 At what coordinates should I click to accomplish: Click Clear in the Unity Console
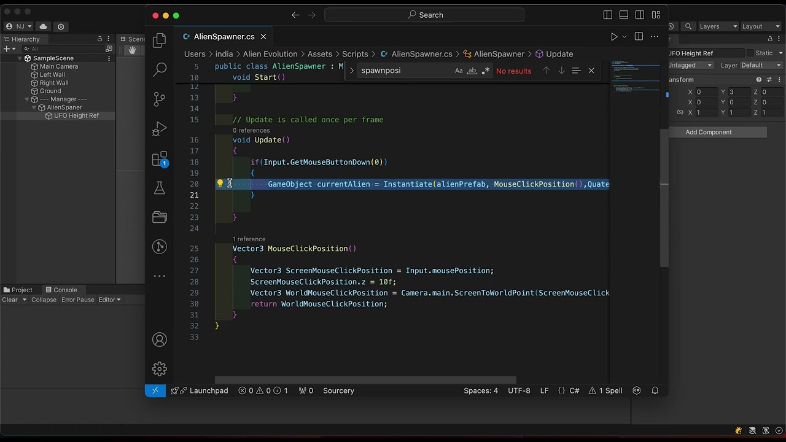(x=10, y=300)
